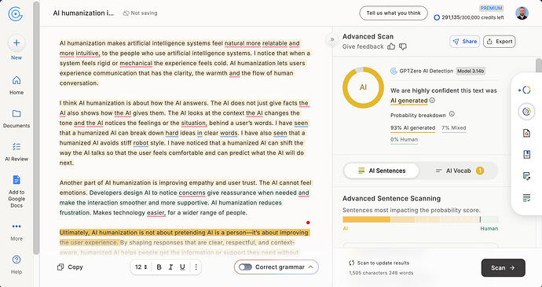
Task: Go to Home in the sidebar
Action: (16, 85)
